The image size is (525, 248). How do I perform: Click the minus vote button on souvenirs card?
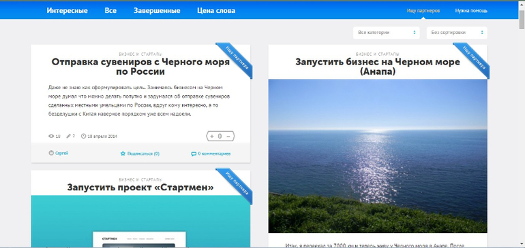(228, 136)
